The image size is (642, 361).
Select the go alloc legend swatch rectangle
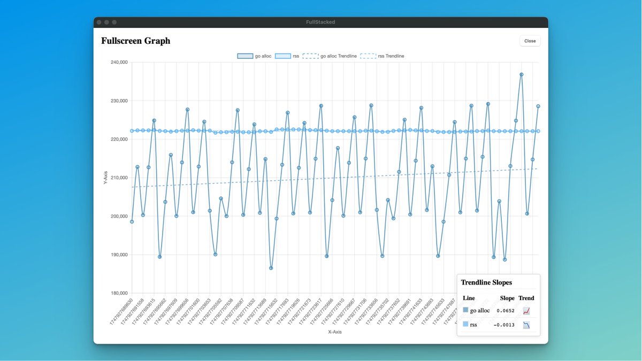(245, 56)
